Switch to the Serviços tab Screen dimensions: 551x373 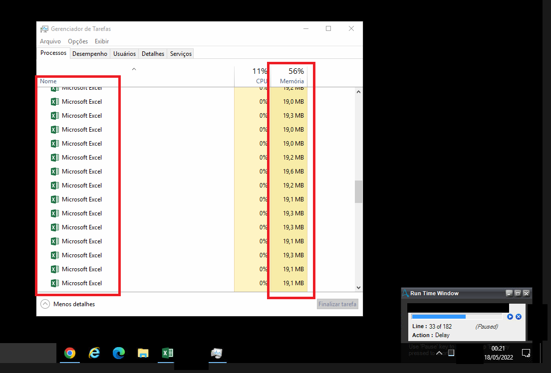(181, 54)
